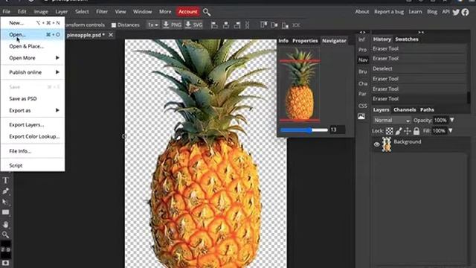Choose Open & Place...

point(33,46)
